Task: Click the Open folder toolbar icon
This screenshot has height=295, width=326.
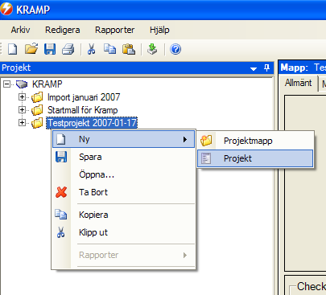Action: [31, 49]
